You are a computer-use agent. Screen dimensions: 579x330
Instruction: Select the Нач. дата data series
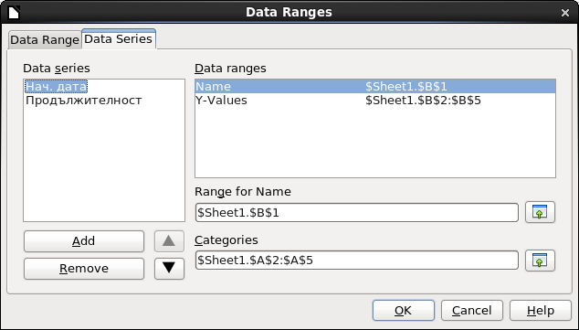coord(56,87)
